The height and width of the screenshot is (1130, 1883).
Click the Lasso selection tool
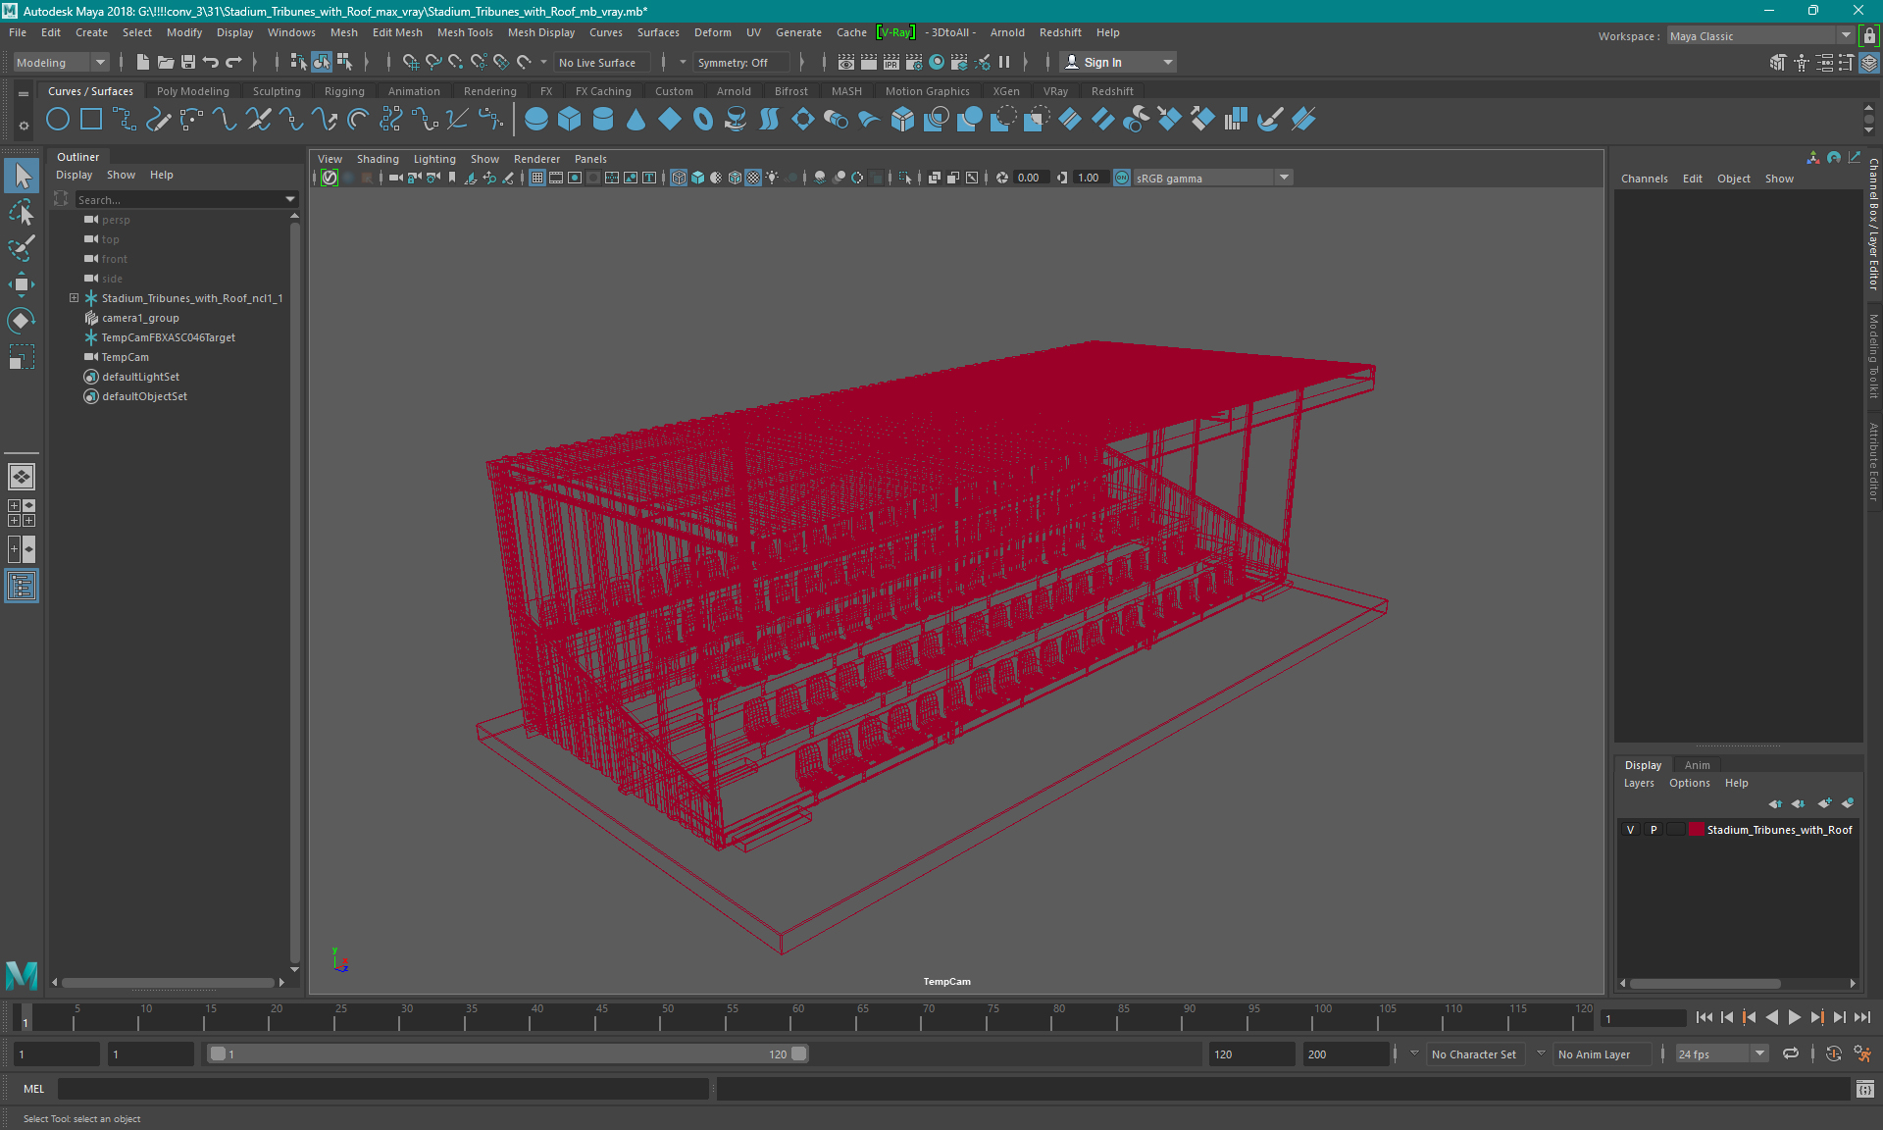pyautogui.click(x=21, y=213)
